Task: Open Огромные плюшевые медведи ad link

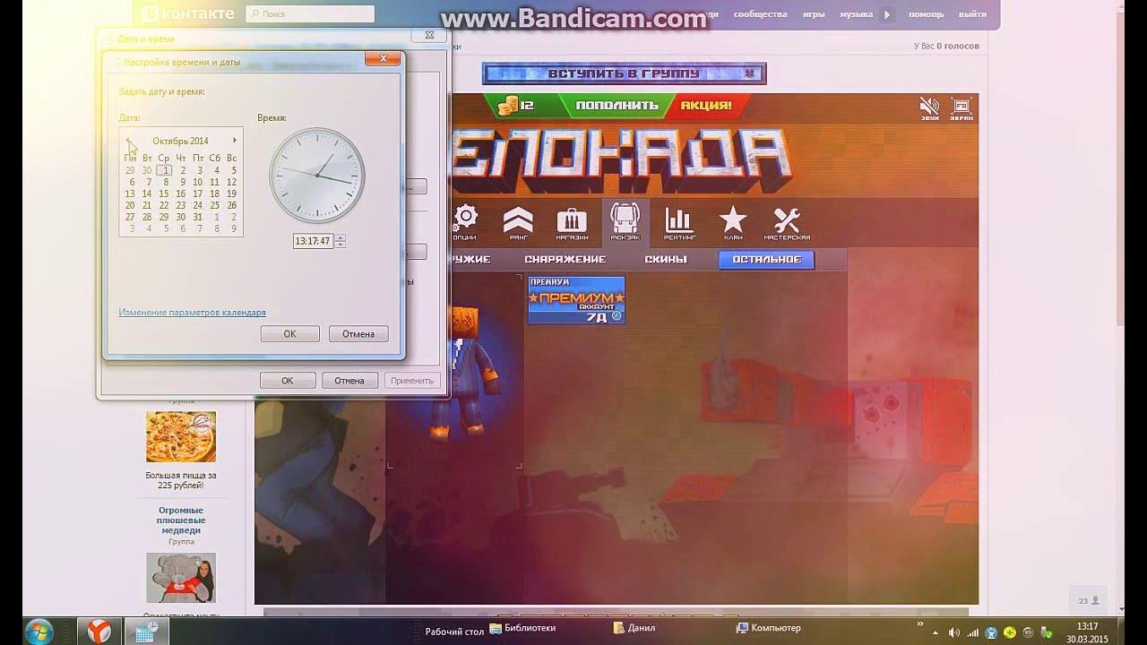Action: (x=181, y=520)
